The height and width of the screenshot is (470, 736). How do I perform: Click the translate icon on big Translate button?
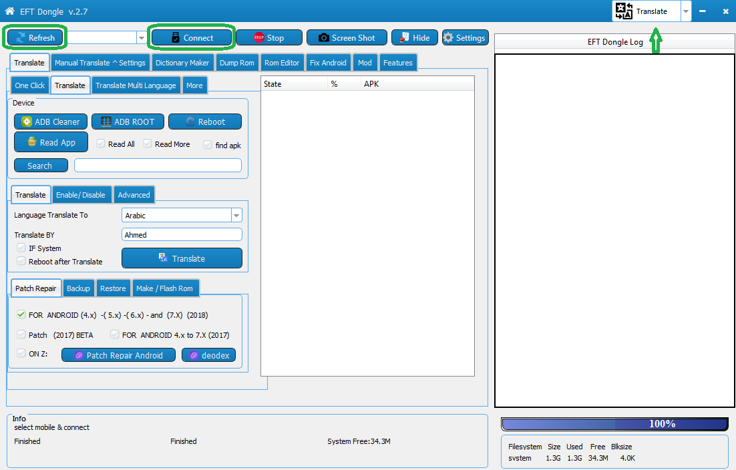coord(163,258)
